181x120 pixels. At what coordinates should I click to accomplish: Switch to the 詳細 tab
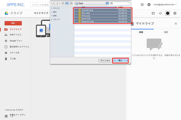tap(141, 32)
